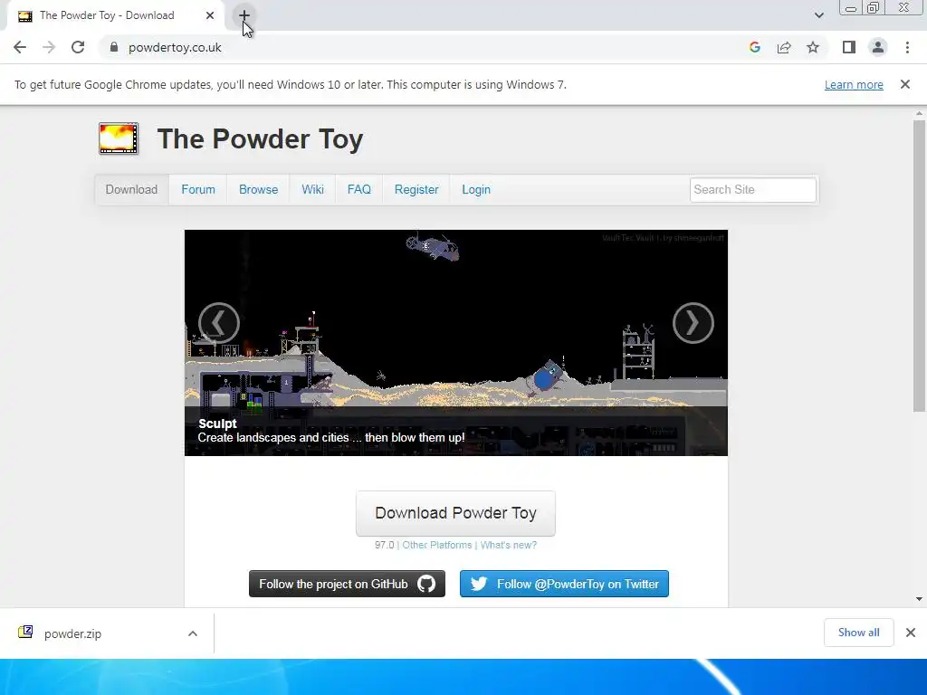The width and height of the screenshot is (927, 695).
Task: Open the Forum navigation tab
Action: coord(198,190)
